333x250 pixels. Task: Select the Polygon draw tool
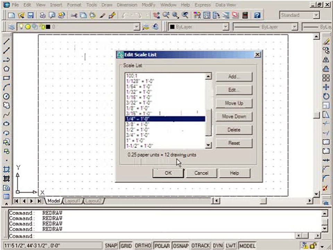(6, 69)
